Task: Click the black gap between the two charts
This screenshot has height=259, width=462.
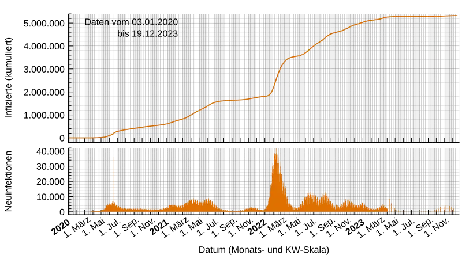Action: 266,145
